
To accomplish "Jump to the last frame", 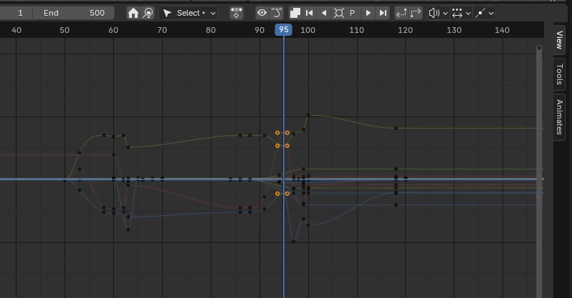I will coord(383,13).
